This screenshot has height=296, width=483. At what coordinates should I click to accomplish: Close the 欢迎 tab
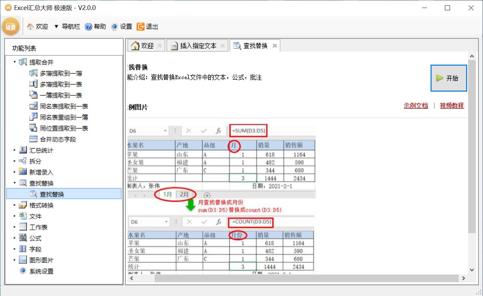[160, 46]
